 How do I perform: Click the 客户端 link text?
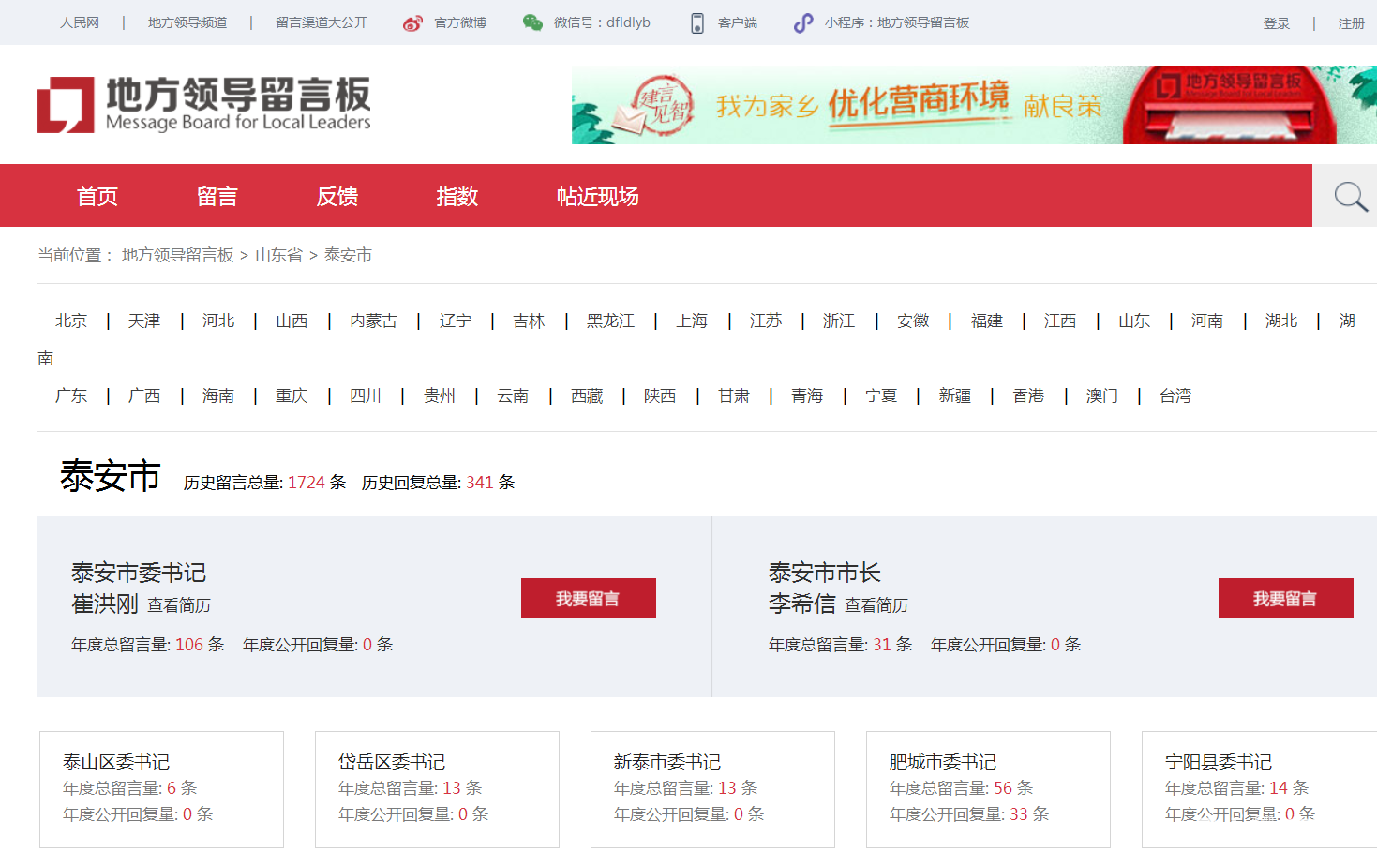pos(738,22)
